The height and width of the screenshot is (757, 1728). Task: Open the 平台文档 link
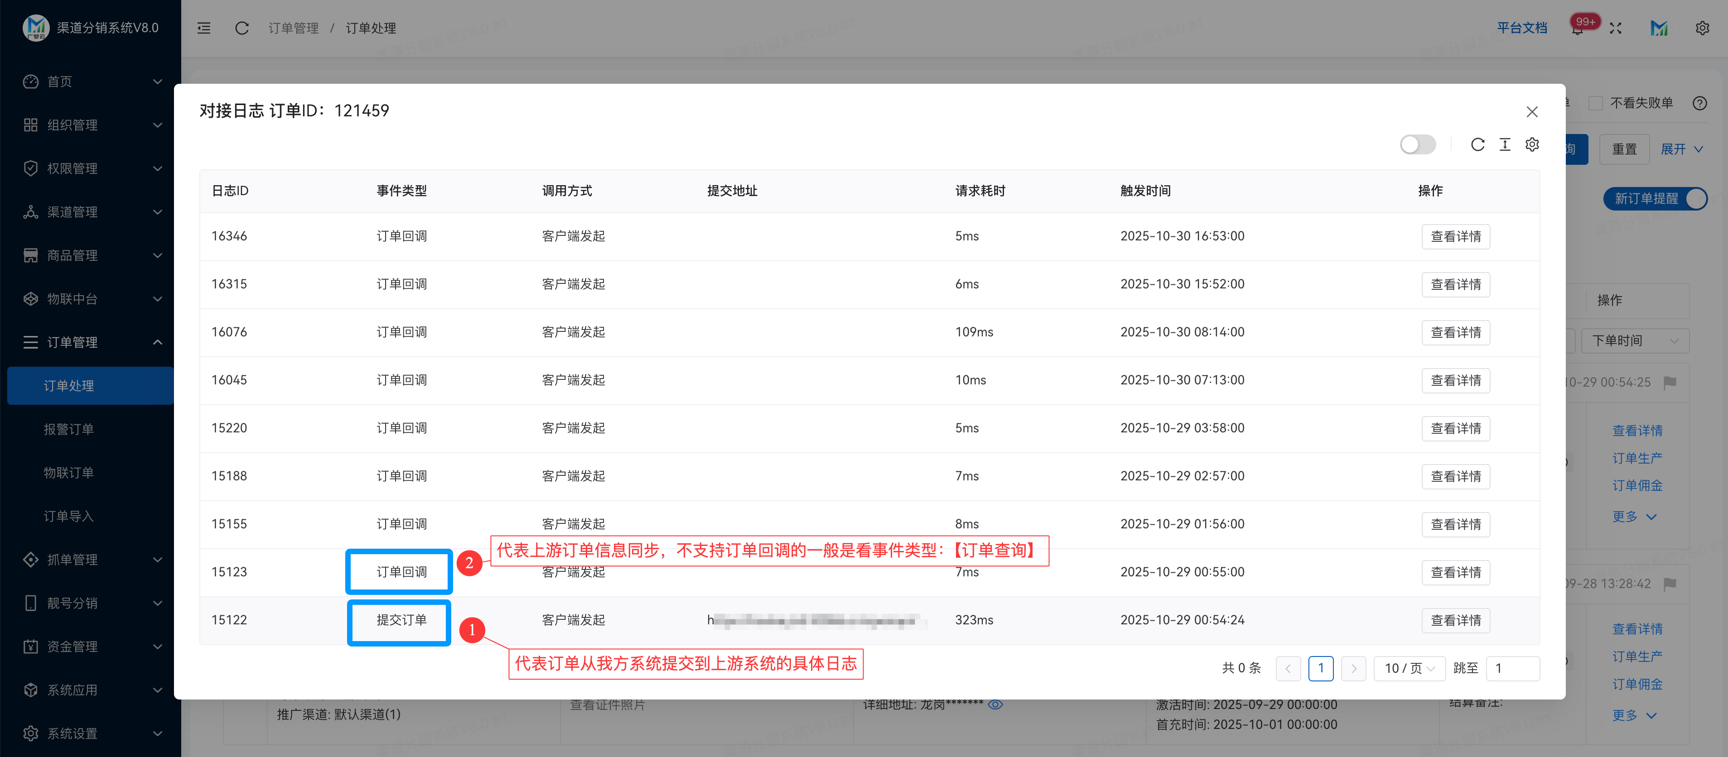point(1523,28)
